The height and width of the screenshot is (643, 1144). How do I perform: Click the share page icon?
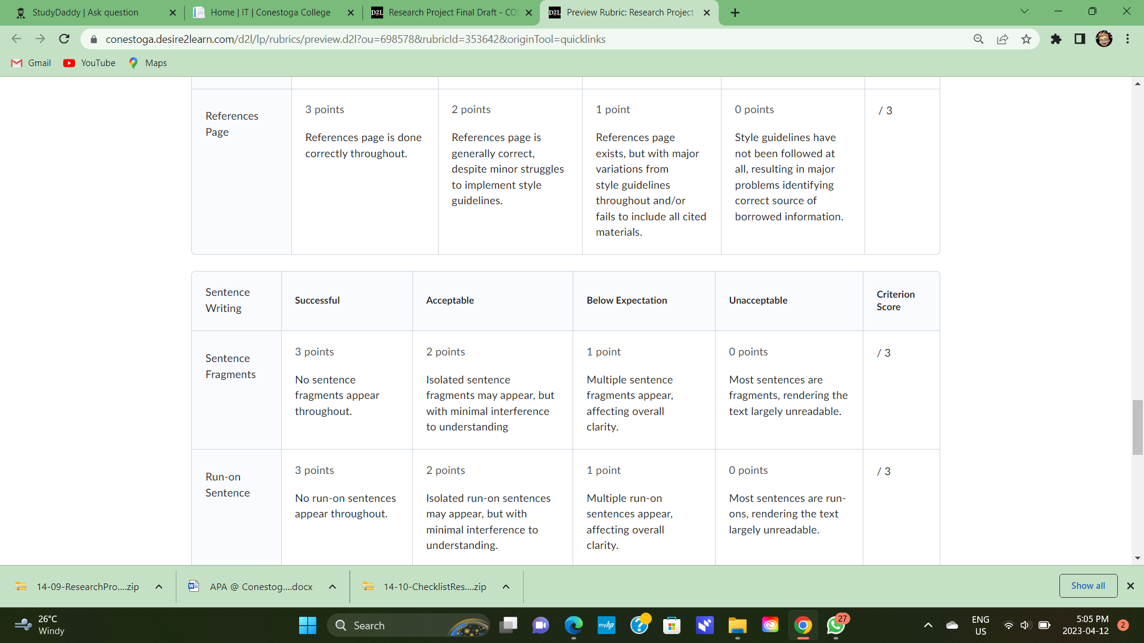(x=1002, y=39)
